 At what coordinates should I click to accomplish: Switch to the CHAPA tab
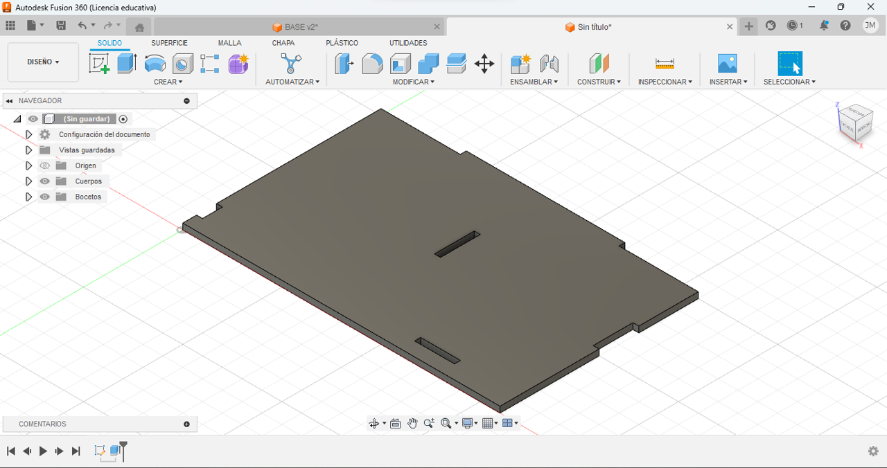click(x=283, y=43)
